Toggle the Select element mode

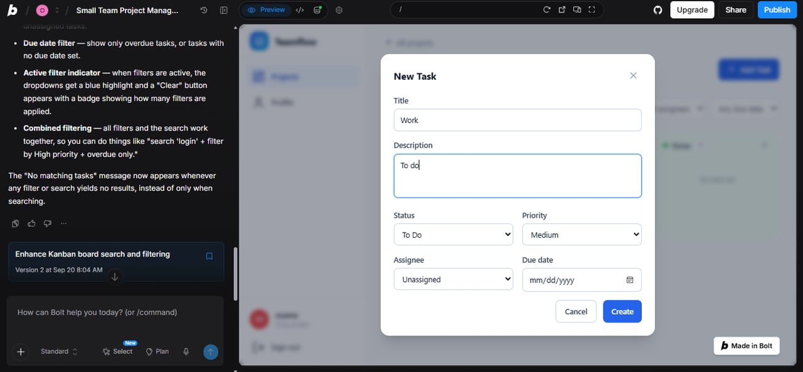(117, 351)
